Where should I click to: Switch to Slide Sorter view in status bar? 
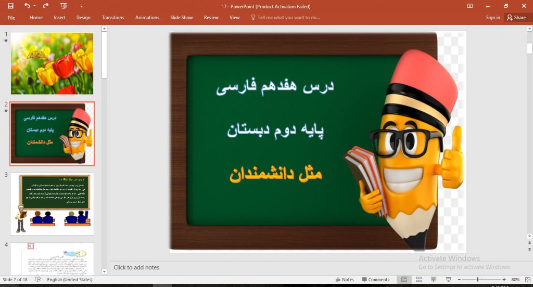tap(419, 280)
